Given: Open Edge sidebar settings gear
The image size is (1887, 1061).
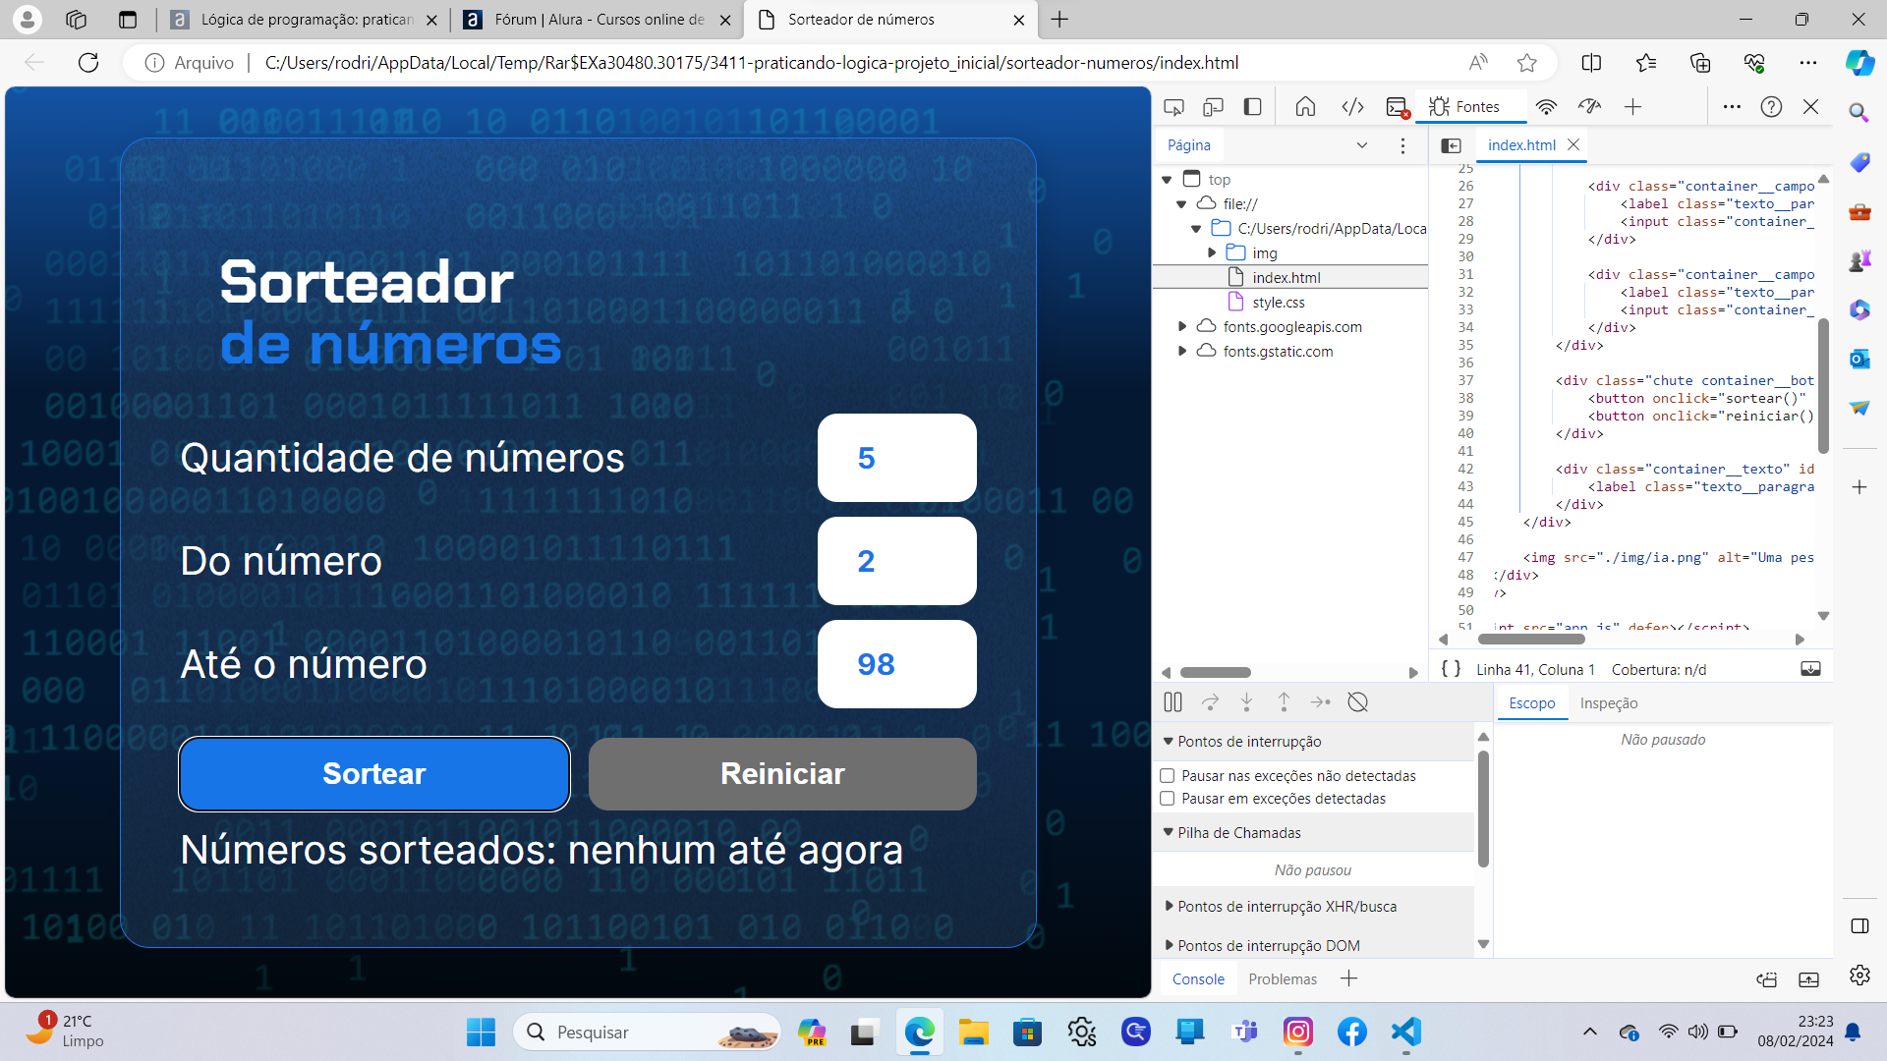Looking at the screenshot, I should click(x=1859, y=975).
